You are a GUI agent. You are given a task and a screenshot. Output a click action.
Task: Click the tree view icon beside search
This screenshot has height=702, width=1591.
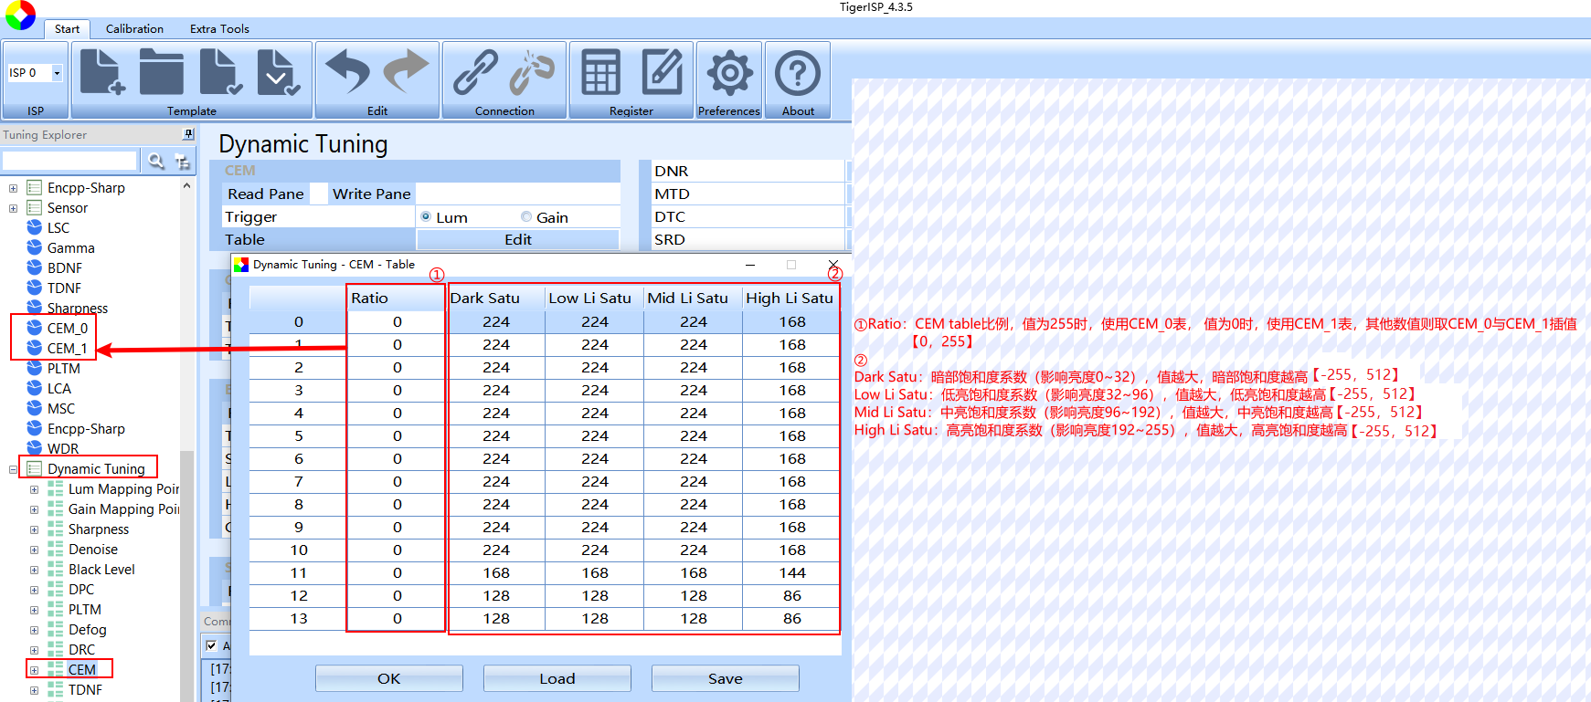tap(183, 162)
